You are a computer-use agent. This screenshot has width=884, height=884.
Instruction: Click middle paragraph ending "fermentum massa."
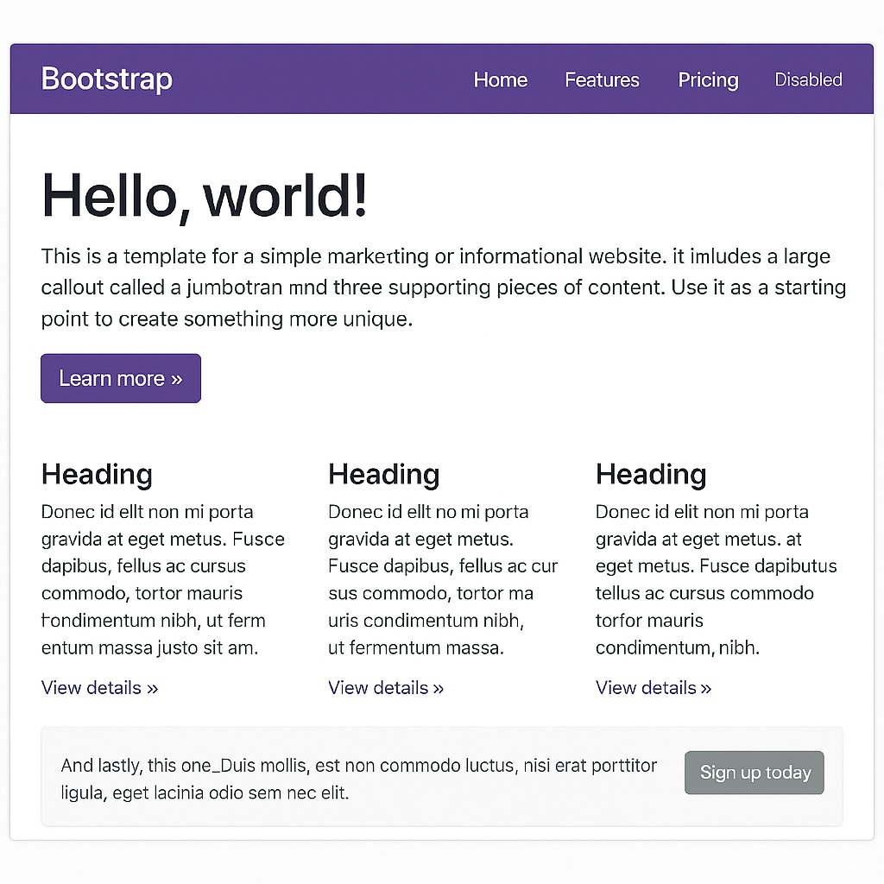click(x=442, y=579)
